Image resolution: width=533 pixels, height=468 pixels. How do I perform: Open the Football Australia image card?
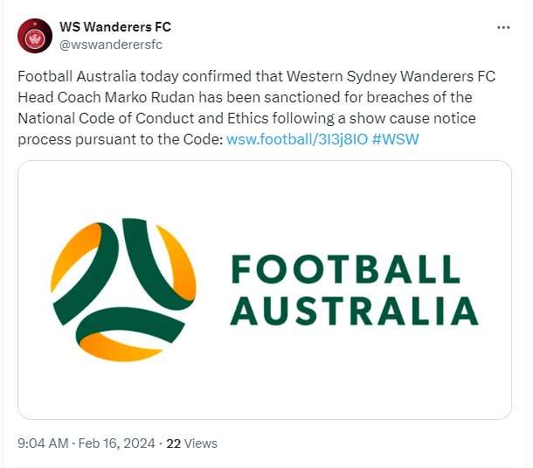(265, 290)
